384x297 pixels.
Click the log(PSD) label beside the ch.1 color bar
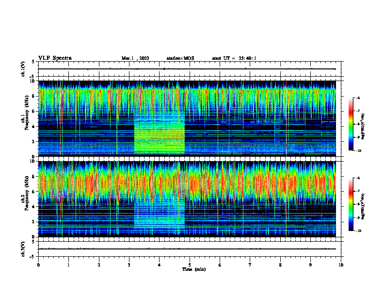363,127
